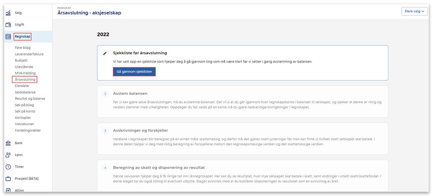This screenshot has height=196, width=433.
Task: Click the Regnskap calculator icon
Action: pos(8,37)
